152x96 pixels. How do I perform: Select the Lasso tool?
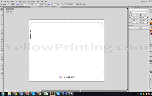point(2,16)
